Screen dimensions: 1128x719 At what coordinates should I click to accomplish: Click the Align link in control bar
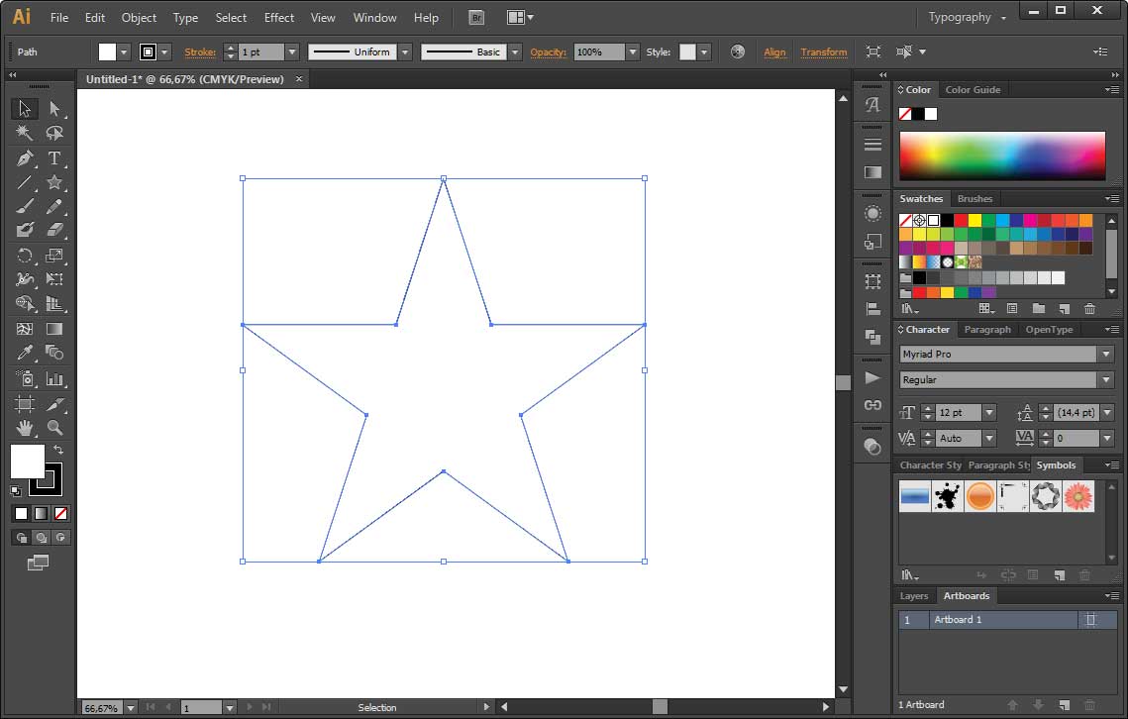775,51
